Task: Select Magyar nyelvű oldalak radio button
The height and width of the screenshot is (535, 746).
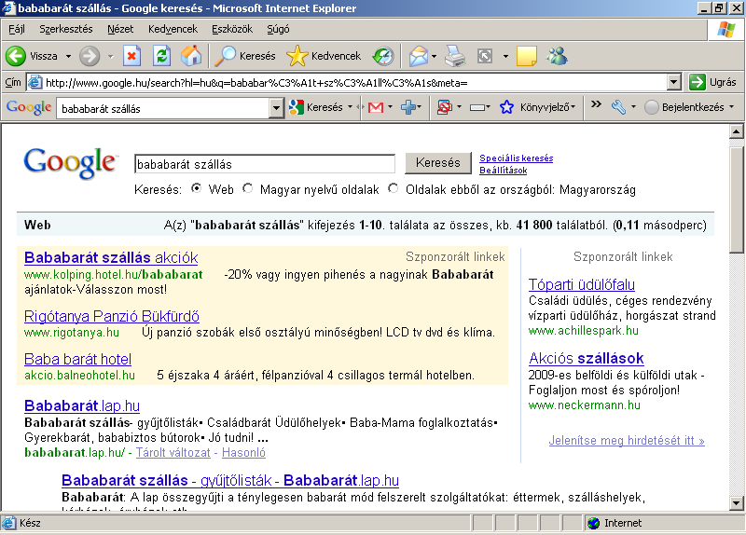Action: pos(247,188)
